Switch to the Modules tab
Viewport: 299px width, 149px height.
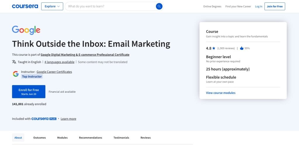pyautogui.click(x=62, y=138)
